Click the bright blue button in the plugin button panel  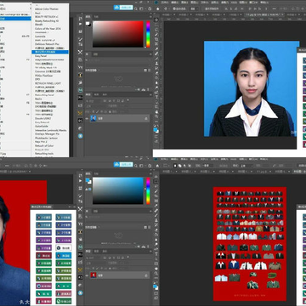64,255
